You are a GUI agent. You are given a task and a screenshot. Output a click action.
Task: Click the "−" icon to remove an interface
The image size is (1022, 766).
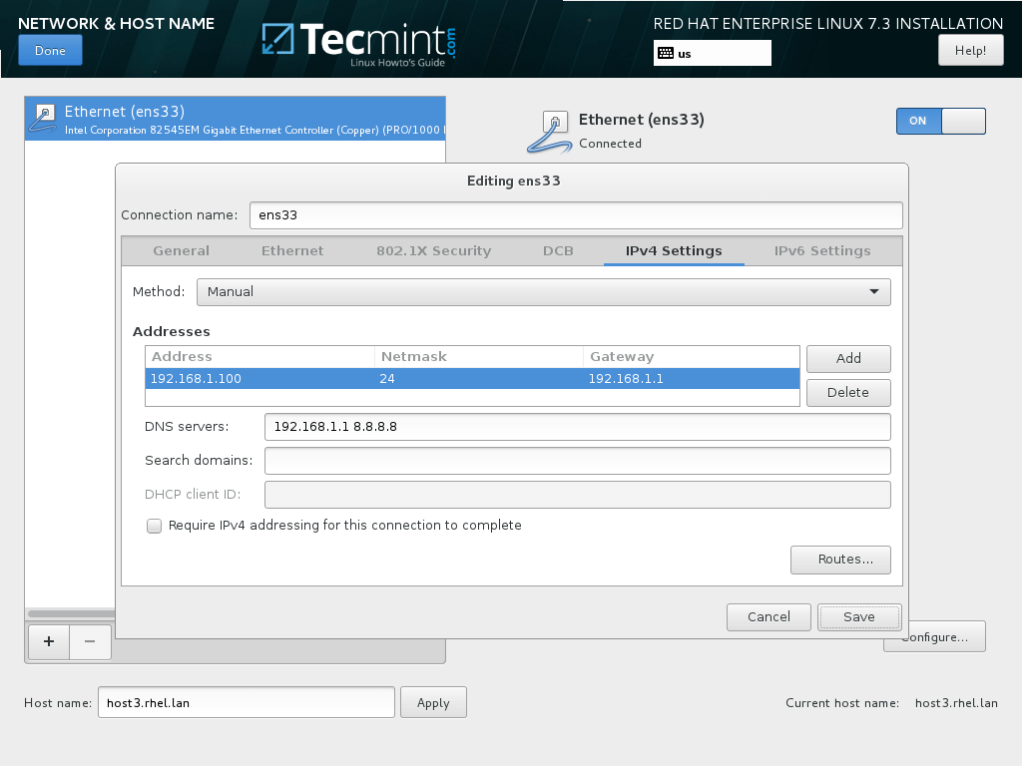(90, 641)
